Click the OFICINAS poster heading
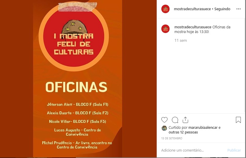 tap(76, 87)
